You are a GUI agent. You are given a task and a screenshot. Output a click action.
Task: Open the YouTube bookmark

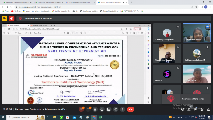click(16, 11)
